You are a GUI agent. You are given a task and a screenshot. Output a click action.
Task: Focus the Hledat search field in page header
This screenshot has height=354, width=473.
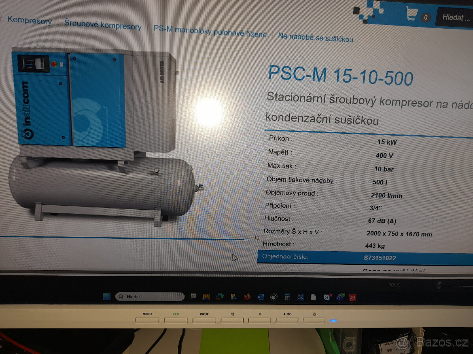454,17
